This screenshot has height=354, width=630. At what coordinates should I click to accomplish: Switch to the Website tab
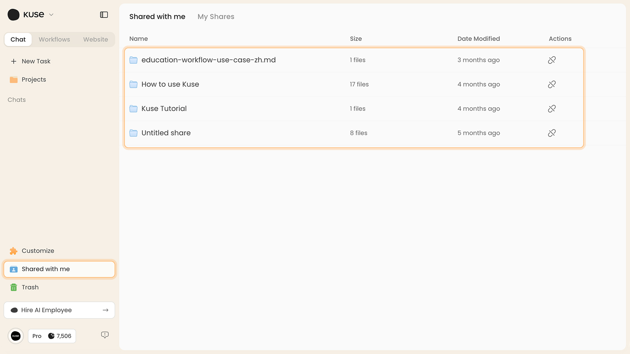(x=96, y=39)
